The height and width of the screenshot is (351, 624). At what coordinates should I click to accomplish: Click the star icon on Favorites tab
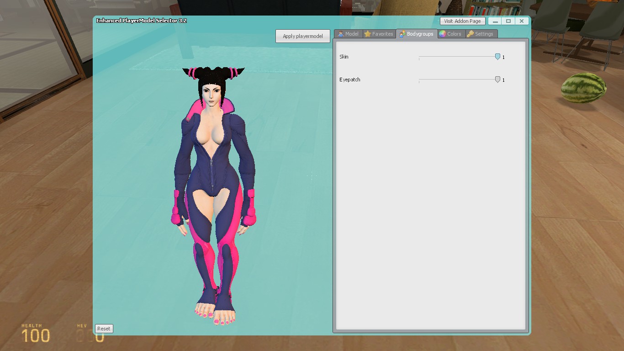(x=367, y=34)
